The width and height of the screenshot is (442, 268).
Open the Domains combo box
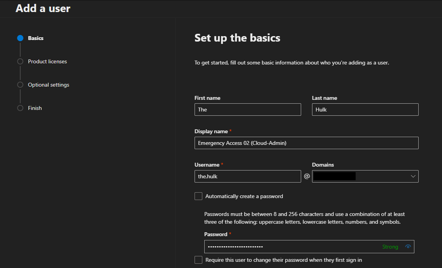click(365, 176)
